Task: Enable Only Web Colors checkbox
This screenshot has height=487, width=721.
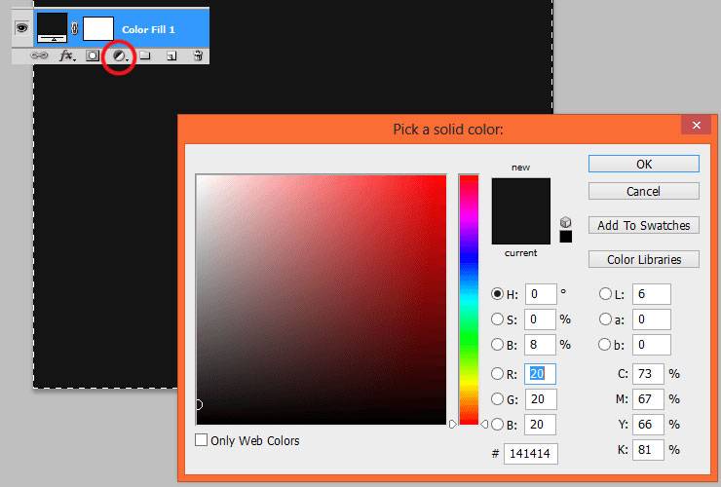Action: [201, 440]
